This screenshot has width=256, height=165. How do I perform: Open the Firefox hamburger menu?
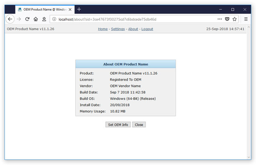(246, 19)
